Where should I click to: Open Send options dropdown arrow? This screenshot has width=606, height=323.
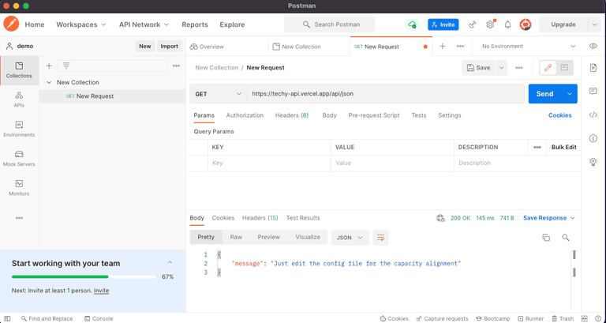coord(569,94)
